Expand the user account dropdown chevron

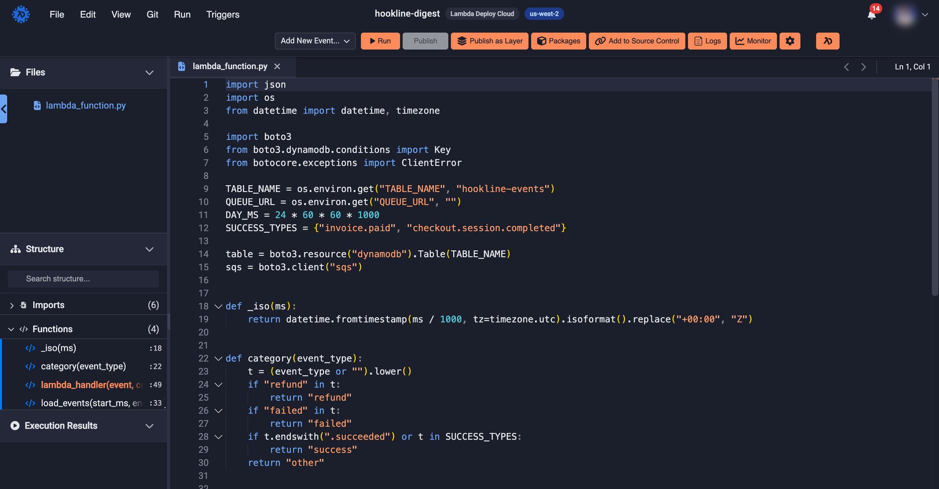(x=925, y=15)
